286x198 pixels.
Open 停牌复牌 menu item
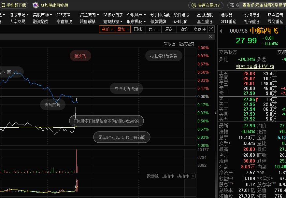point(158,22)
